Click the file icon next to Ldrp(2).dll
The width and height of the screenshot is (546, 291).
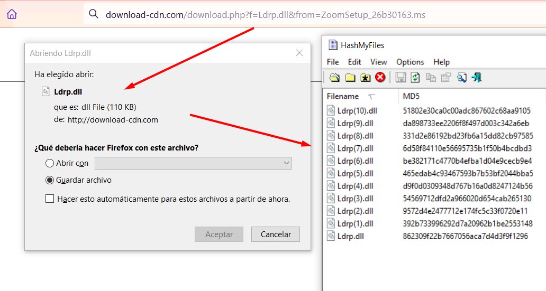331,211
